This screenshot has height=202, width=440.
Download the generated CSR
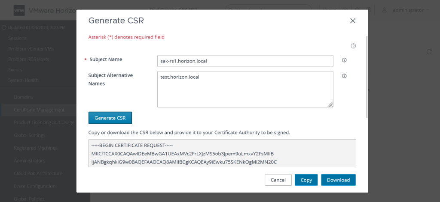point(338,180)
